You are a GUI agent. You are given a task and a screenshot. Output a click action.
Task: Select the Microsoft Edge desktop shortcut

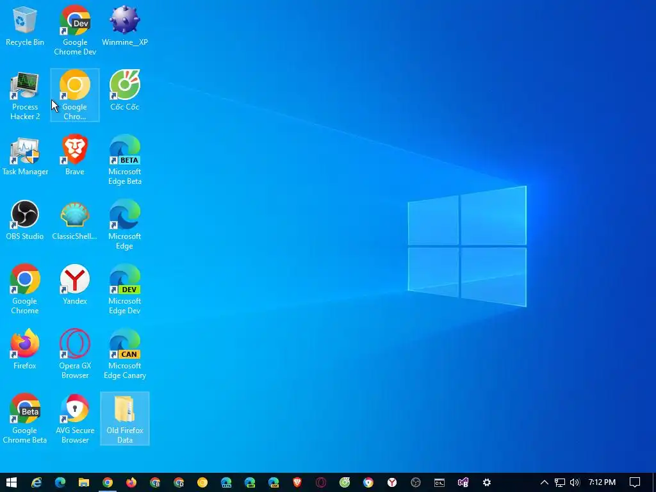[x=125, y=225]
